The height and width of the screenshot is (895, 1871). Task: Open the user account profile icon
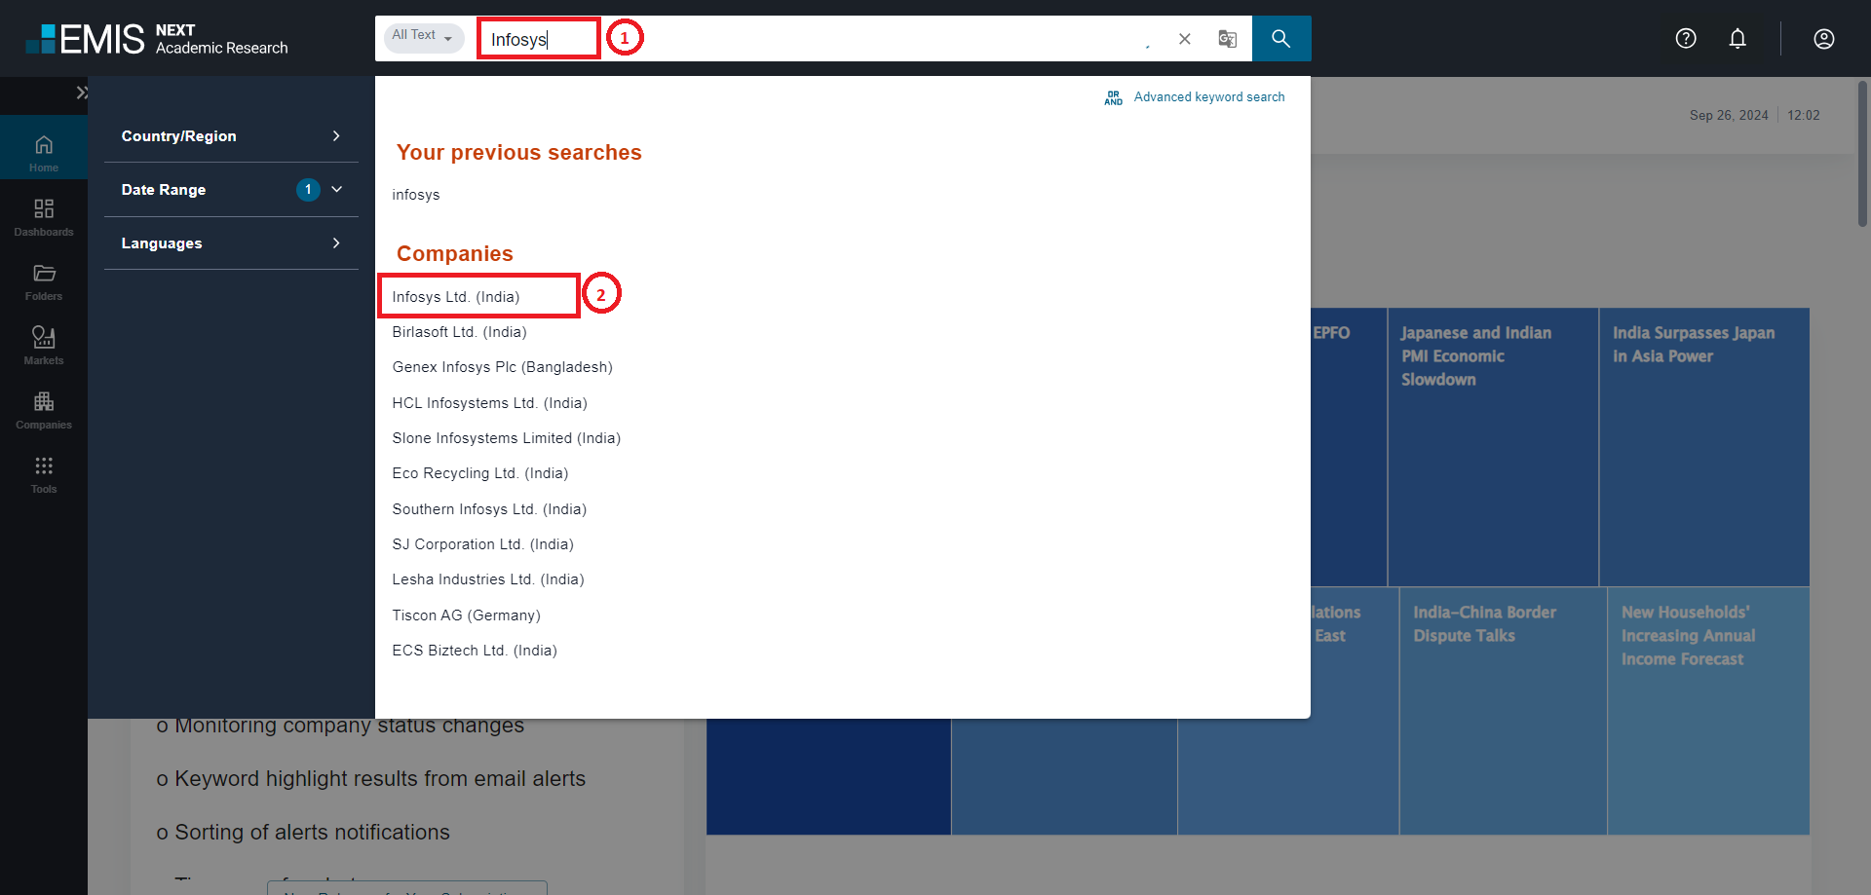(1824, 38)
